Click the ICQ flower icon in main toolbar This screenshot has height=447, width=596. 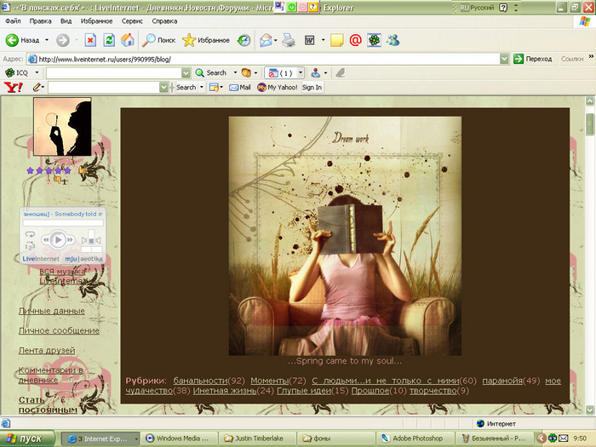click(x=374, y=40)
